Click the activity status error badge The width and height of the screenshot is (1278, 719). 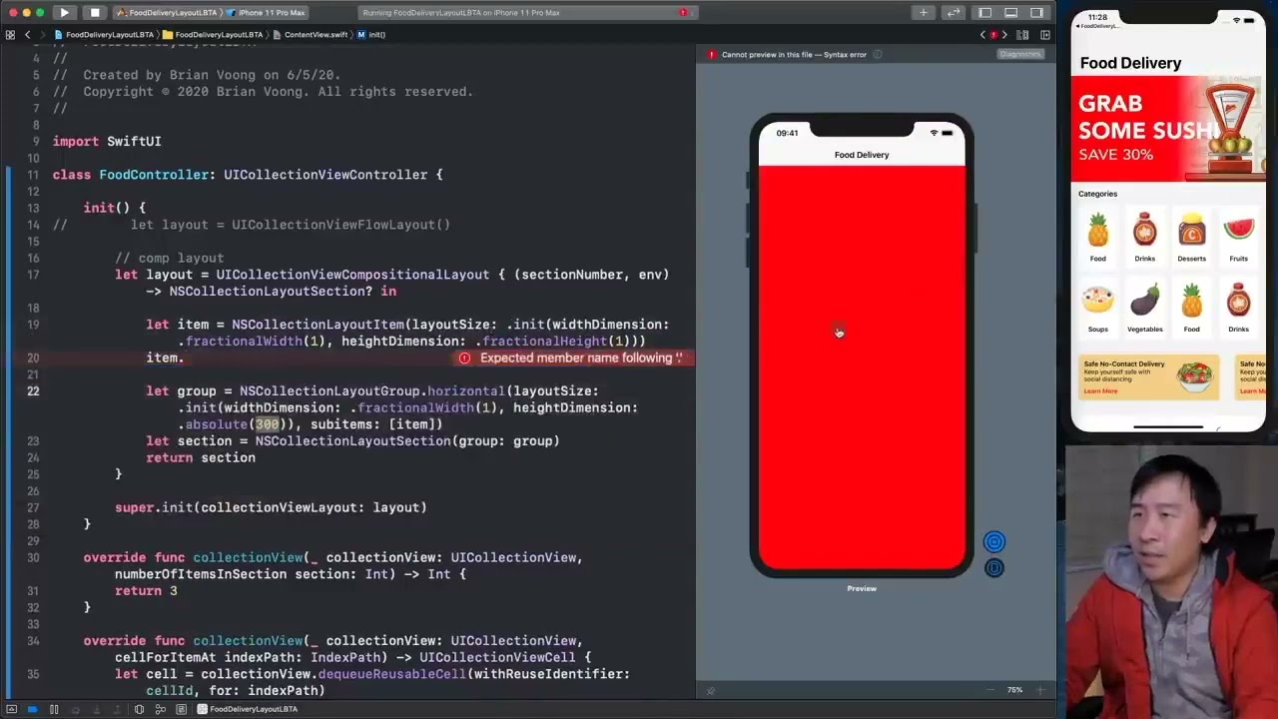684,13
